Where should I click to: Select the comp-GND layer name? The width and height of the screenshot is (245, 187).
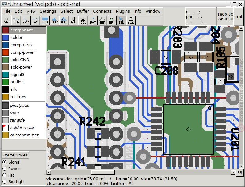(x=21, y=45)
